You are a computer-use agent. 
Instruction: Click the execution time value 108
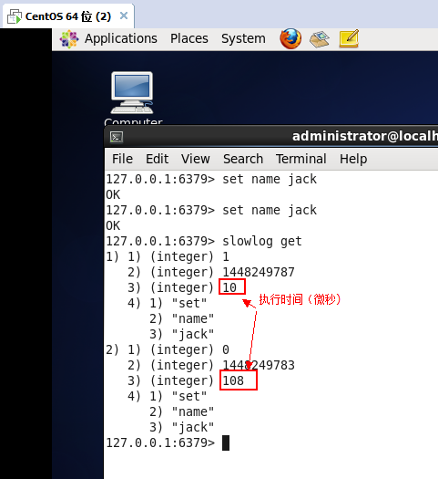click(x=233, y=380)
